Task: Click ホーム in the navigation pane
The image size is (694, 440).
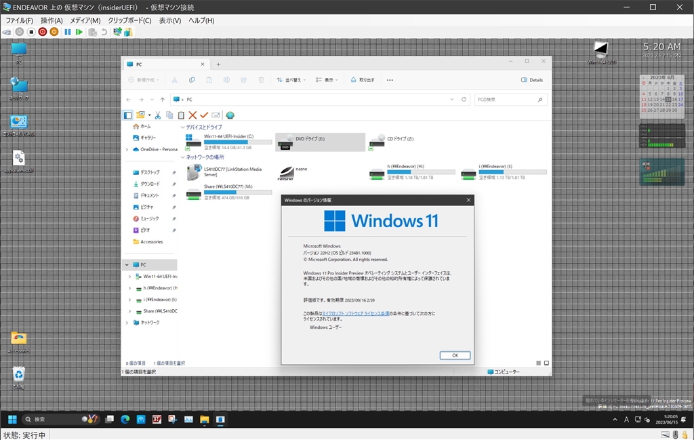Action: 146,127
